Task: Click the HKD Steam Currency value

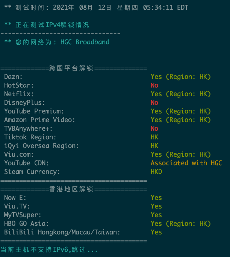Action: (156, 172)
